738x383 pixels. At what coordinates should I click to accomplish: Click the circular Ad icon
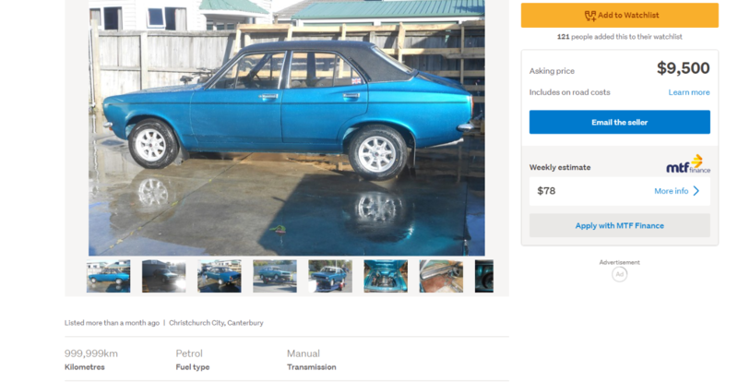(619, 274)
